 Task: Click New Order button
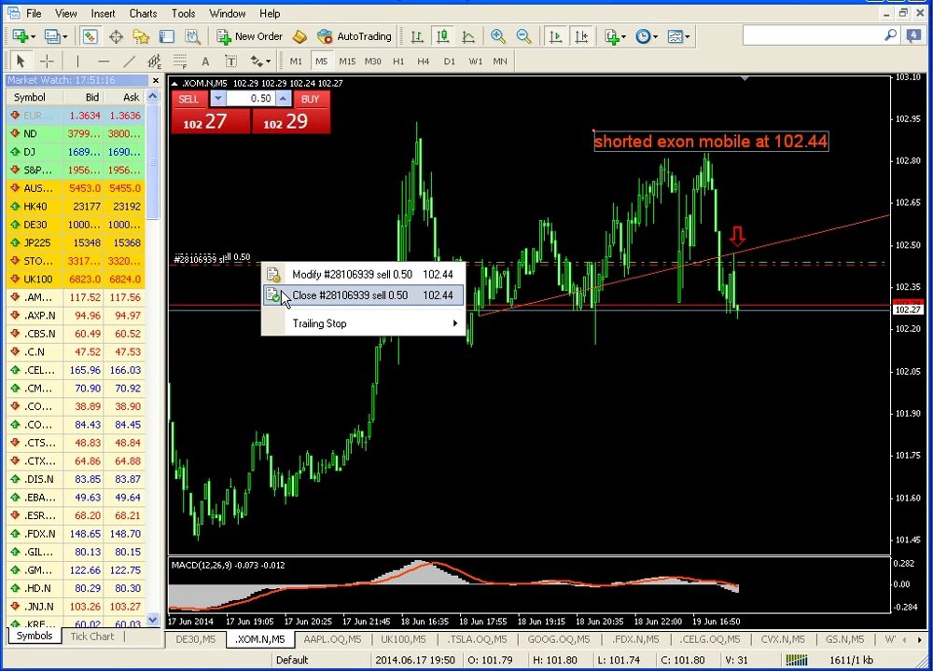coord(250,37)
